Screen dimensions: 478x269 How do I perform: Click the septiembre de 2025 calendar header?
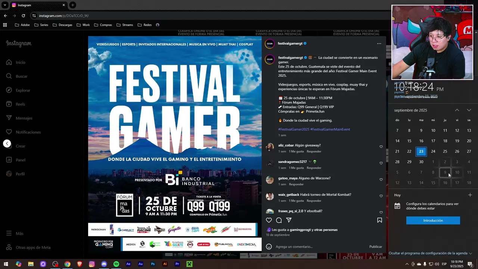(x=410, y=110)
